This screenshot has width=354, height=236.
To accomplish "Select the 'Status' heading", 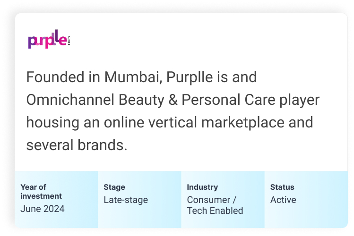I will click(x=282, y=187).
